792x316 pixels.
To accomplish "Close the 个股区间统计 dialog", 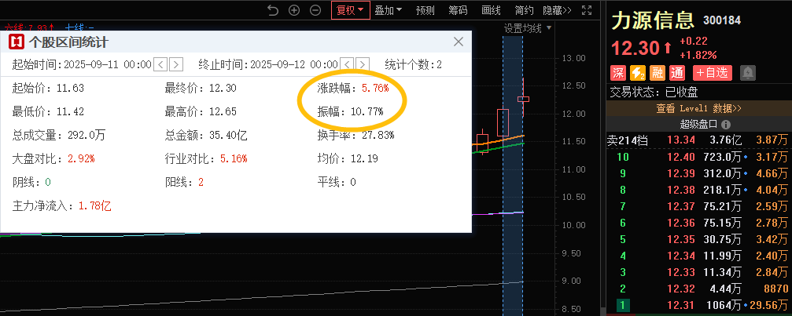I will pyautogui.click(x=458, y=42).
